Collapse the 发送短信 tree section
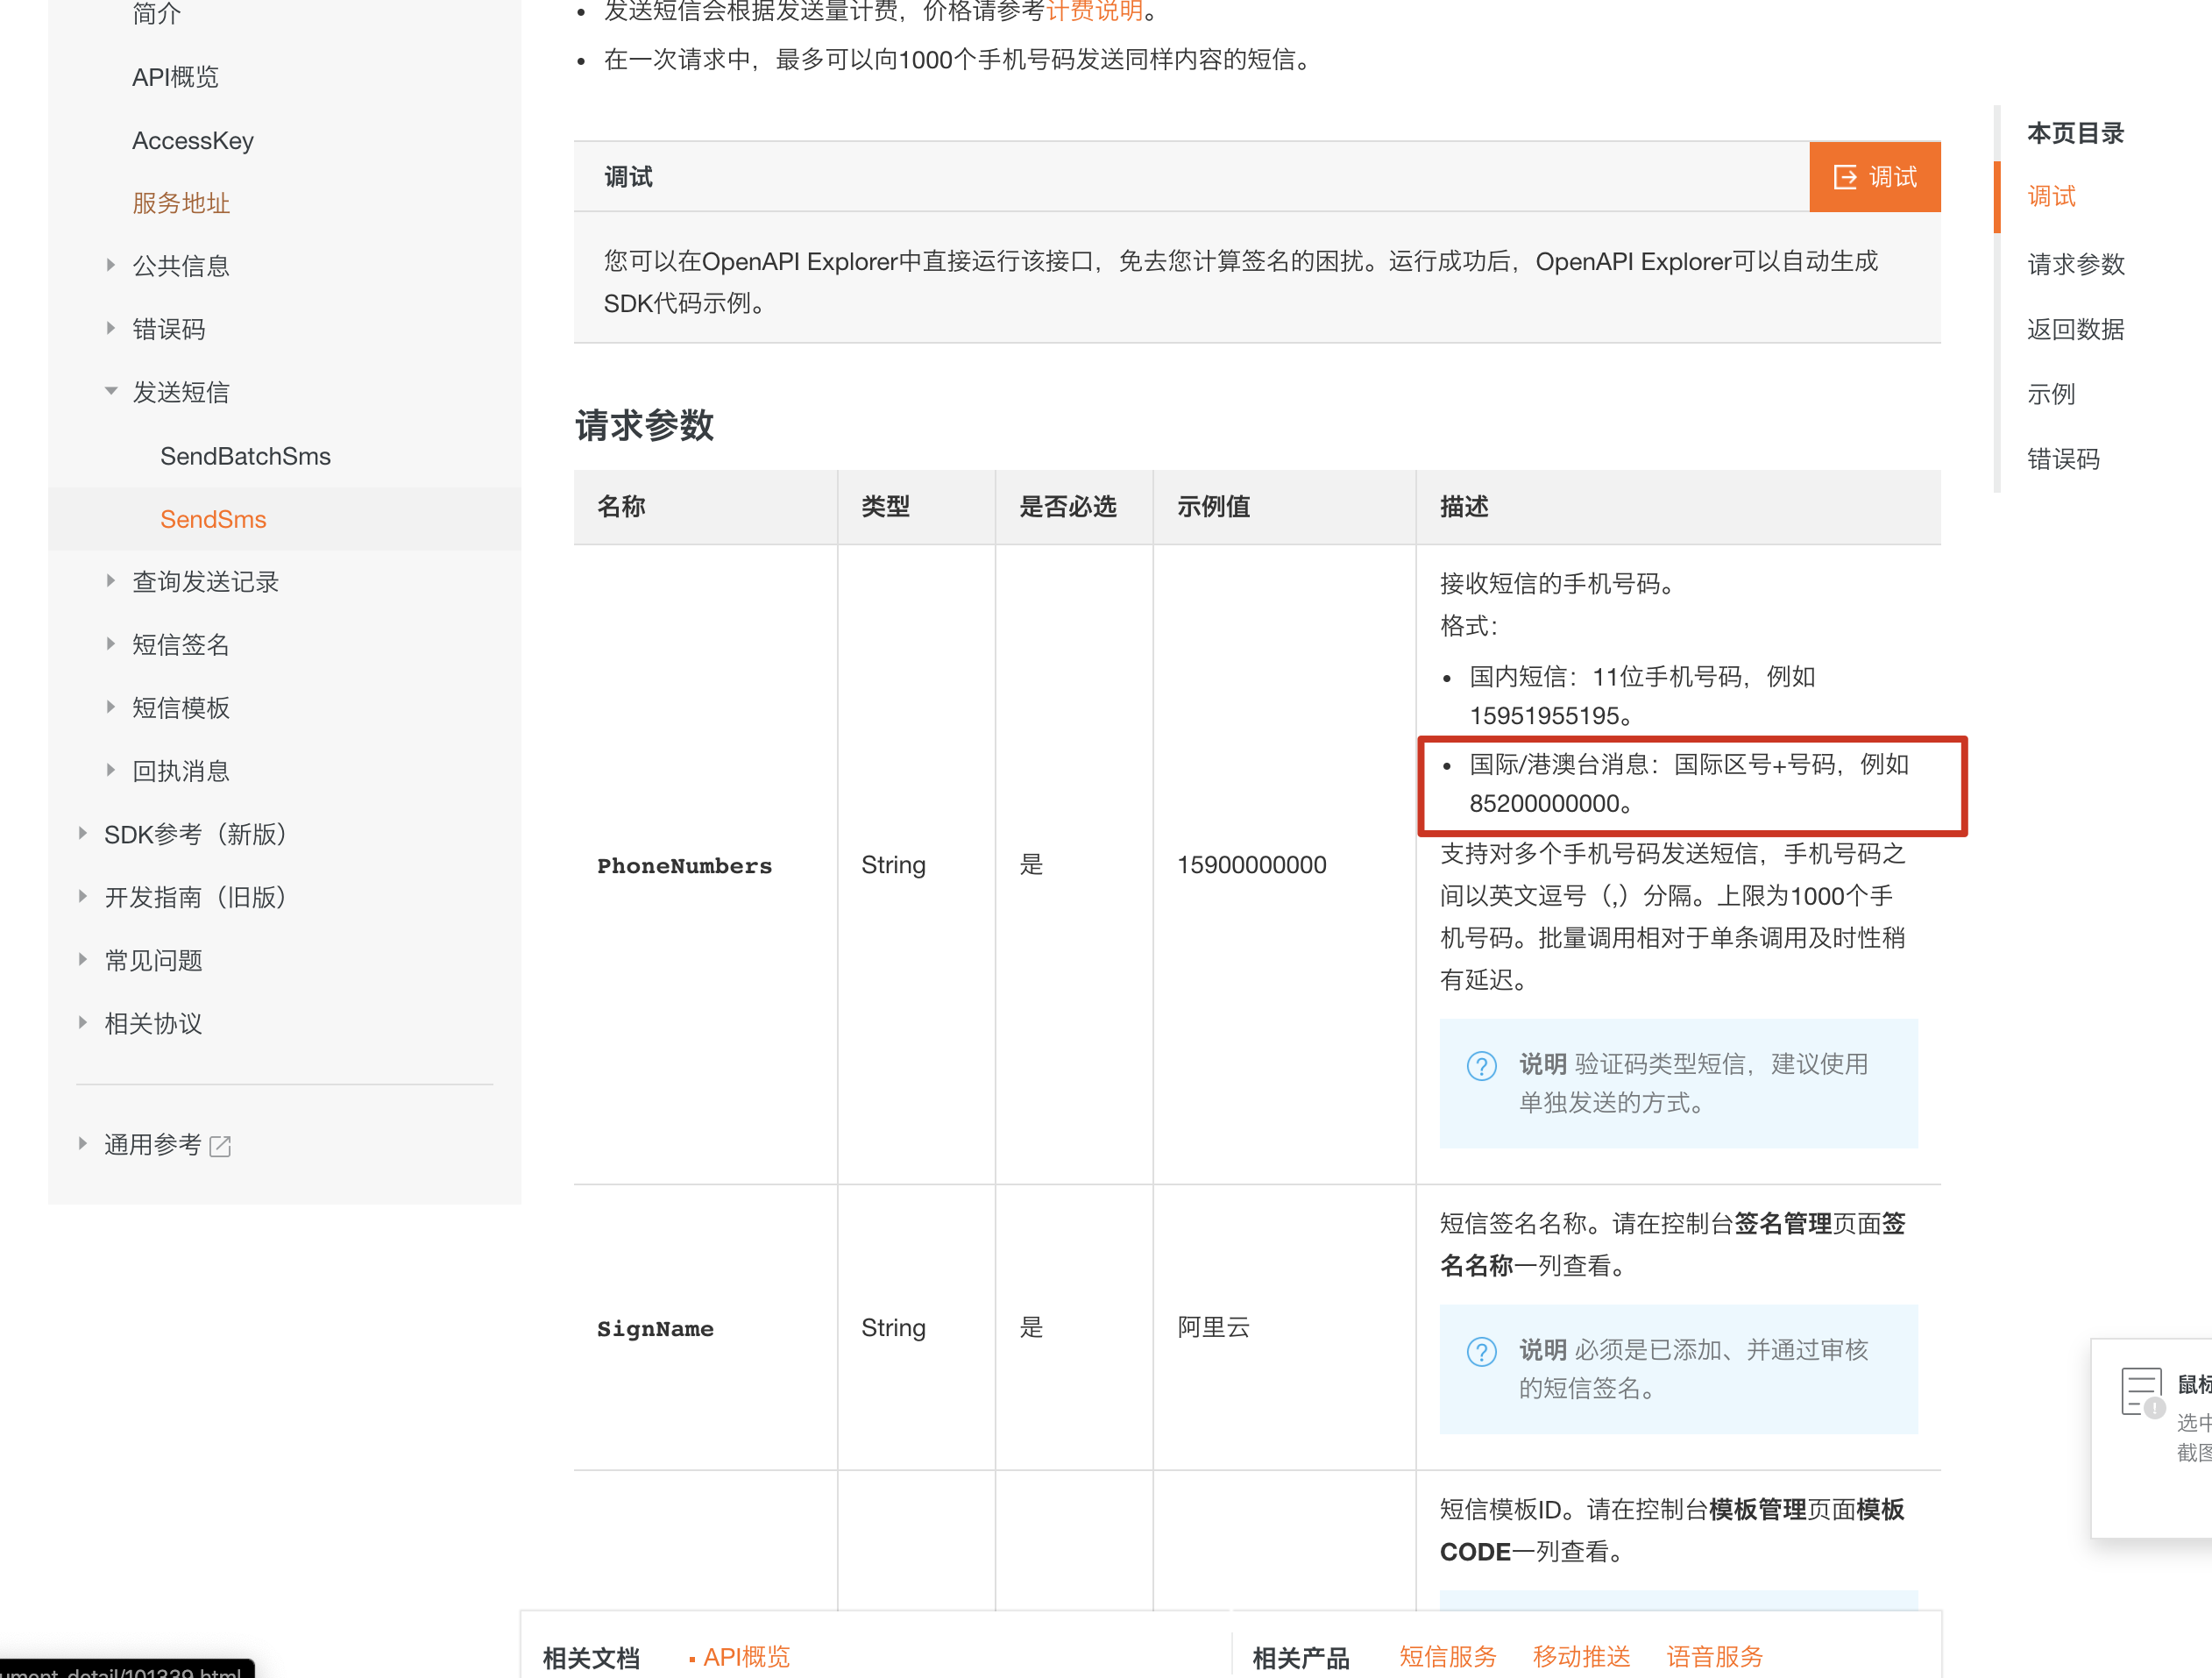 pos(111,391)
